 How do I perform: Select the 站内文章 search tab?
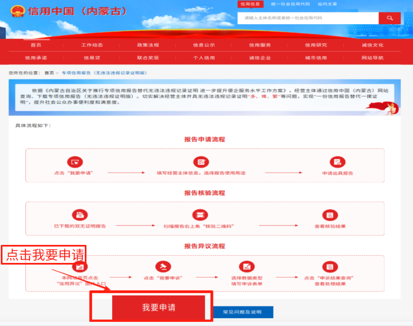point(327,4)
